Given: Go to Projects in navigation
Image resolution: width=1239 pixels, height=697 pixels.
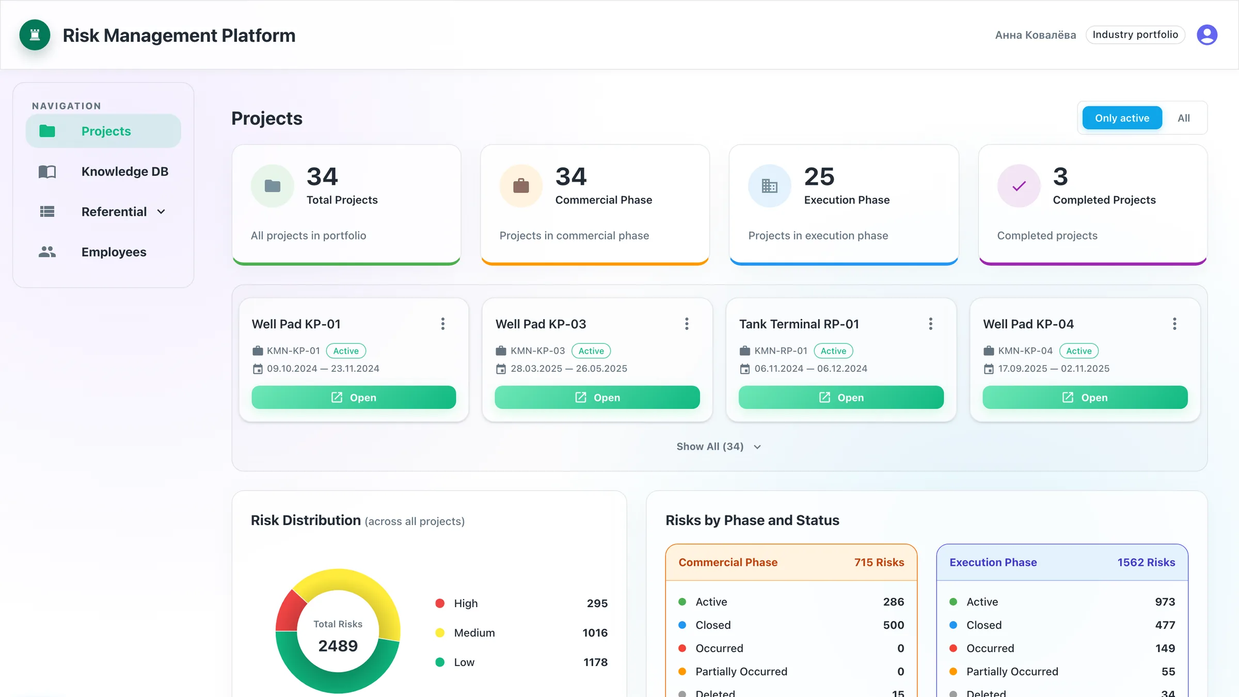Looking at the screenshot, I should click(x=103, y=131).
